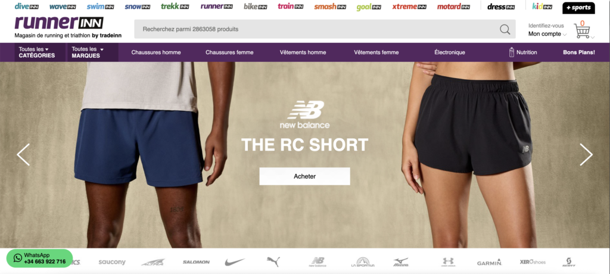Open the shopping cart icon

(582, 30)
